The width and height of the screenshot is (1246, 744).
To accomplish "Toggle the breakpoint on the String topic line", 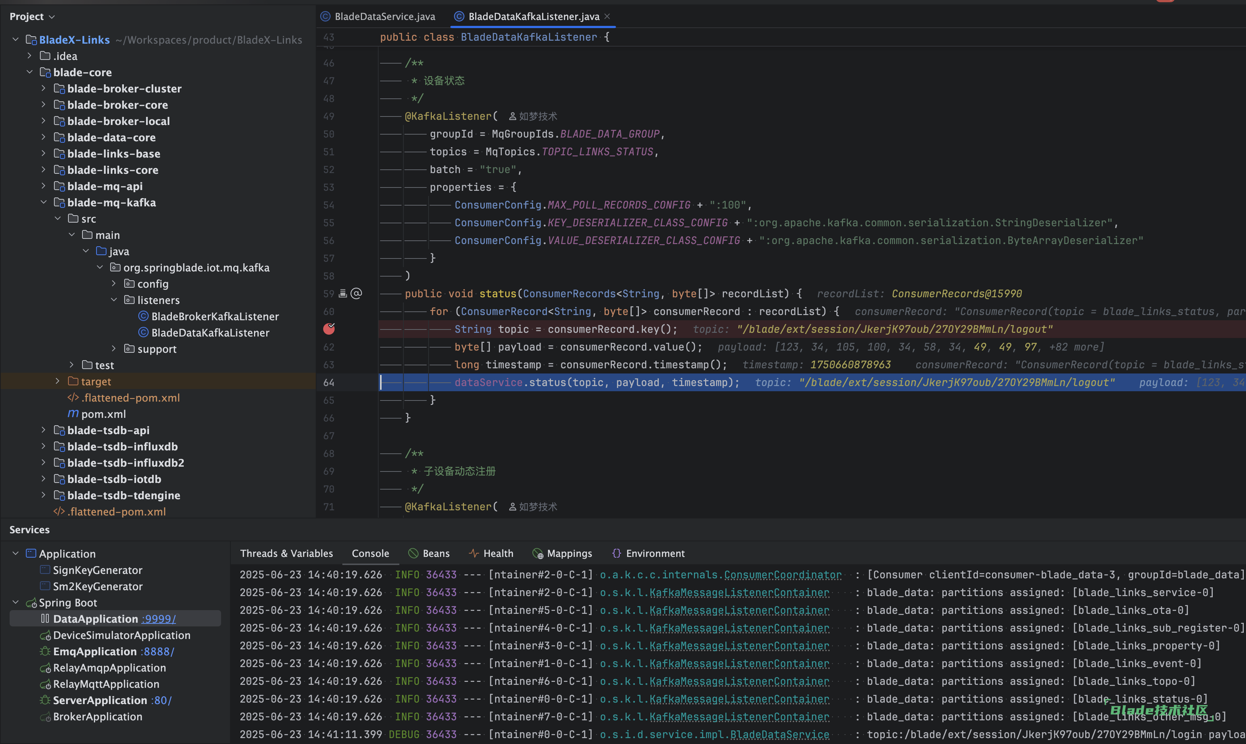I will point(329,329).
